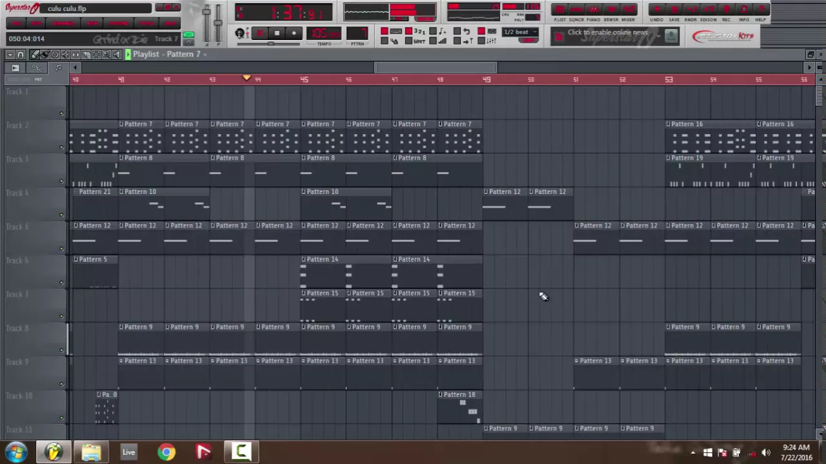Toggle the step editing checkbox
826x464 pixels.
pos(433,41)
